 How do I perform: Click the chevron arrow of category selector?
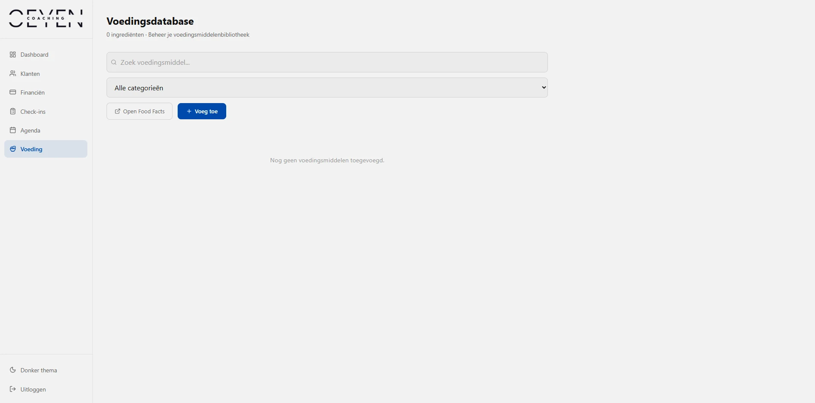(x=544, y=88)
